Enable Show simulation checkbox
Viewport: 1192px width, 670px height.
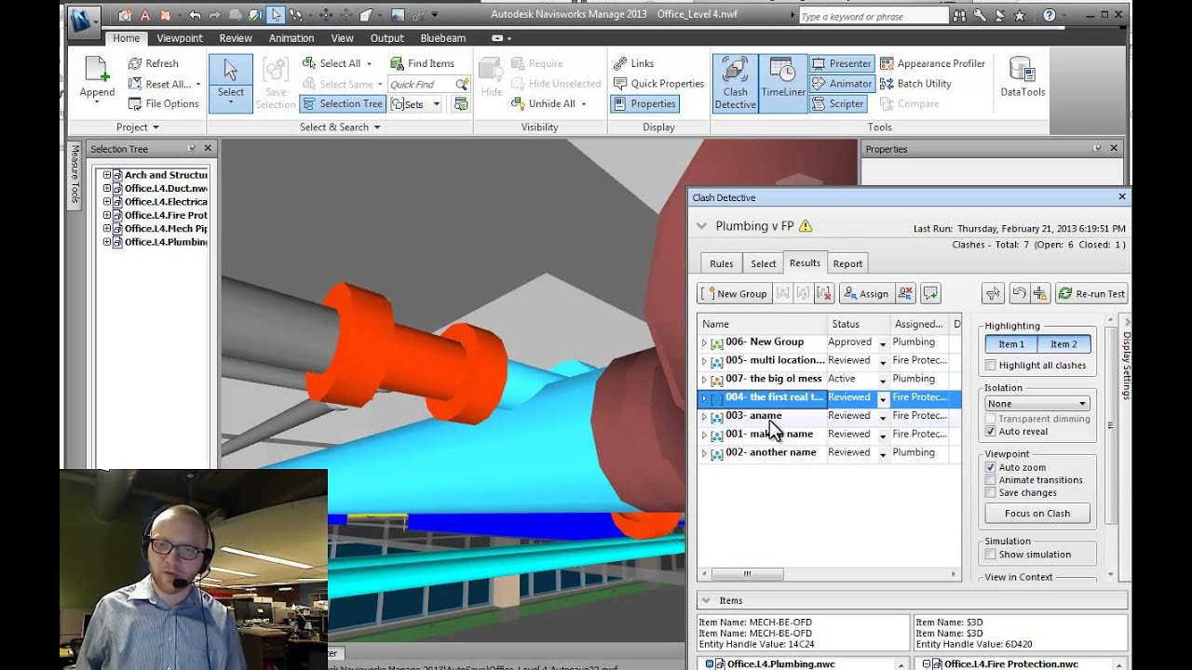coord(991,555)
